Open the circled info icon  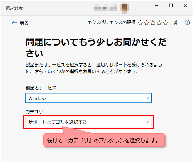pos(187,23)
